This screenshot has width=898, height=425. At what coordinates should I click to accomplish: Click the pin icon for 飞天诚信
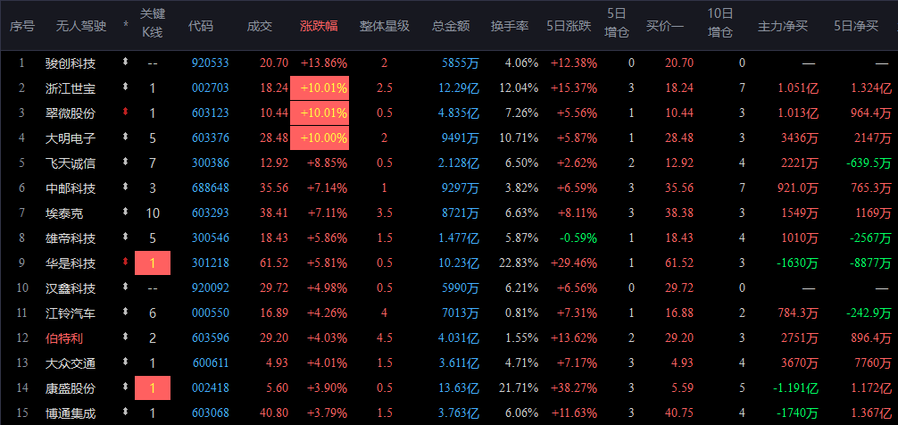(x=126, y=162)
